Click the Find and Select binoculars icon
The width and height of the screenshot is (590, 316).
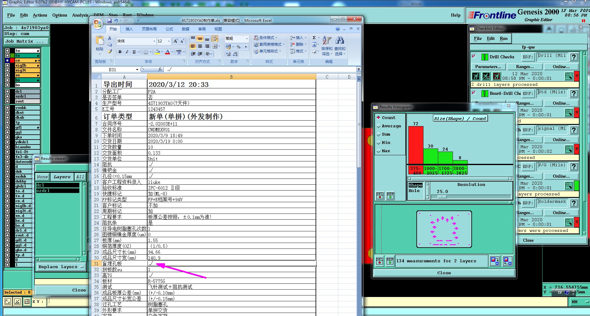pos(340,40)
